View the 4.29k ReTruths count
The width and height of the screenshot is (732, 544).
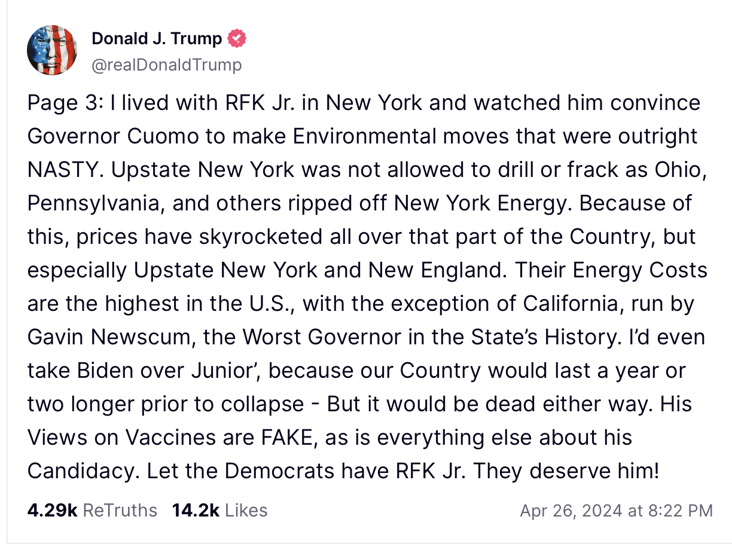52,510
